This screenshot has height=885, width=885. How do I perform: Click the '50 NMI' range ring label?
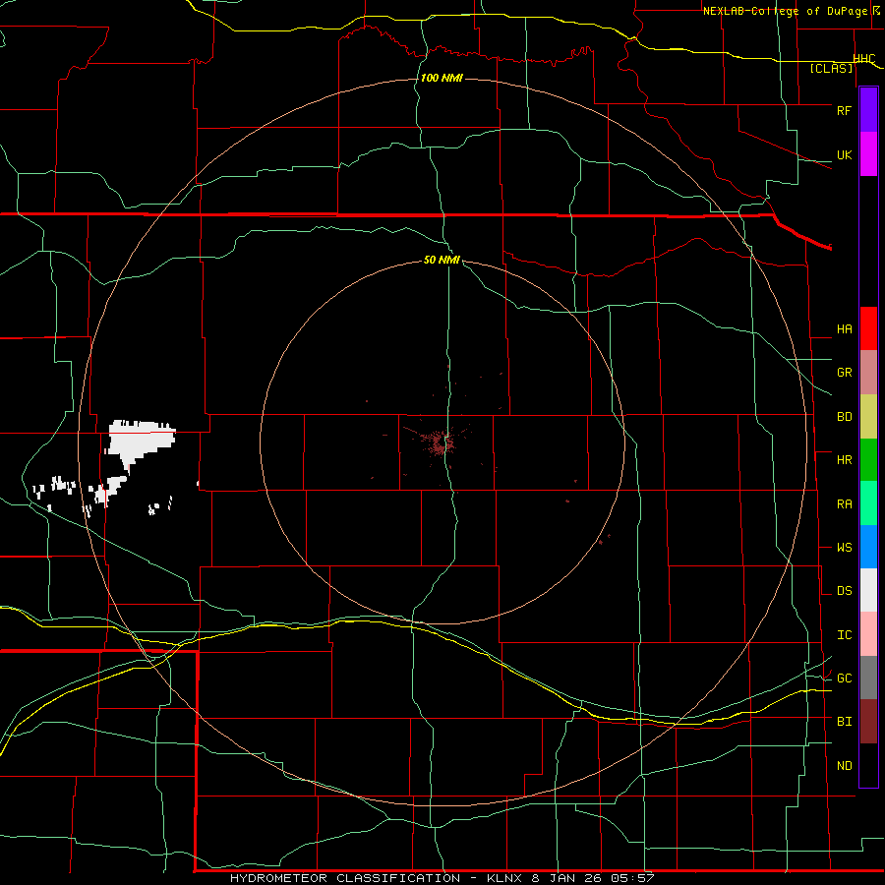(x=442, y=260)
